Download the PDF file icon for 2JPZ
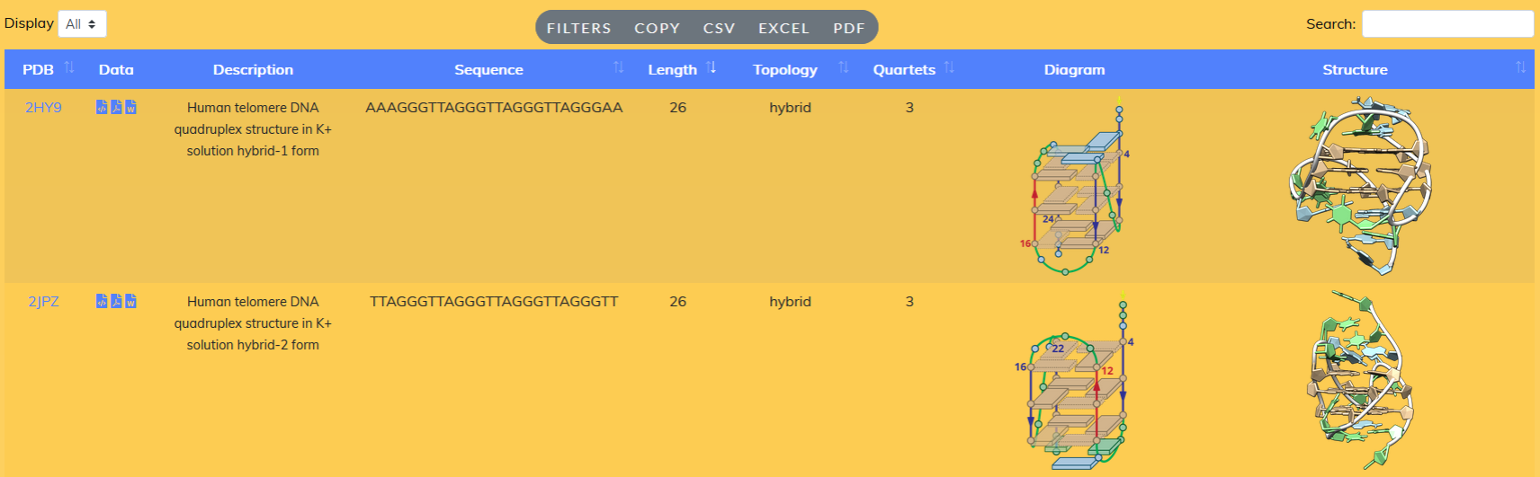1540x477 pixels. point(116,301)
